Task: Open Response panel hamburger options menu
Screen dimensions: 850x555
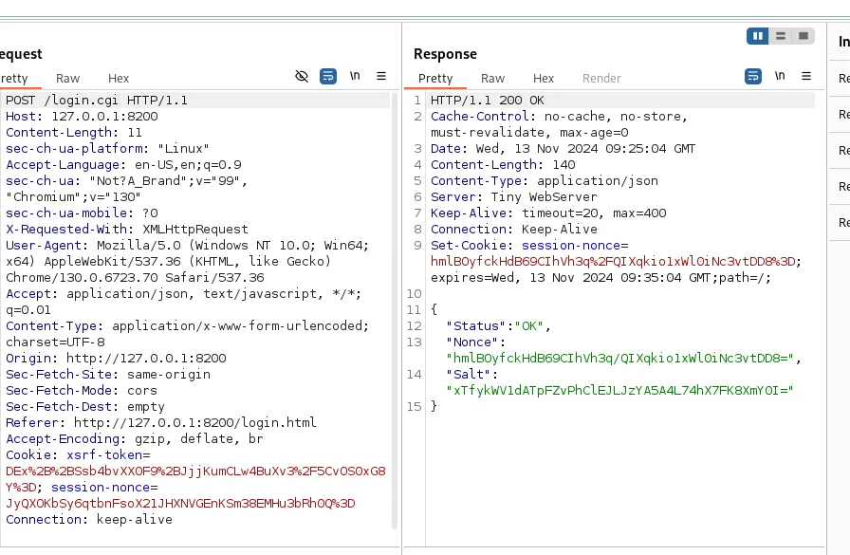Action: click(806, 76)
